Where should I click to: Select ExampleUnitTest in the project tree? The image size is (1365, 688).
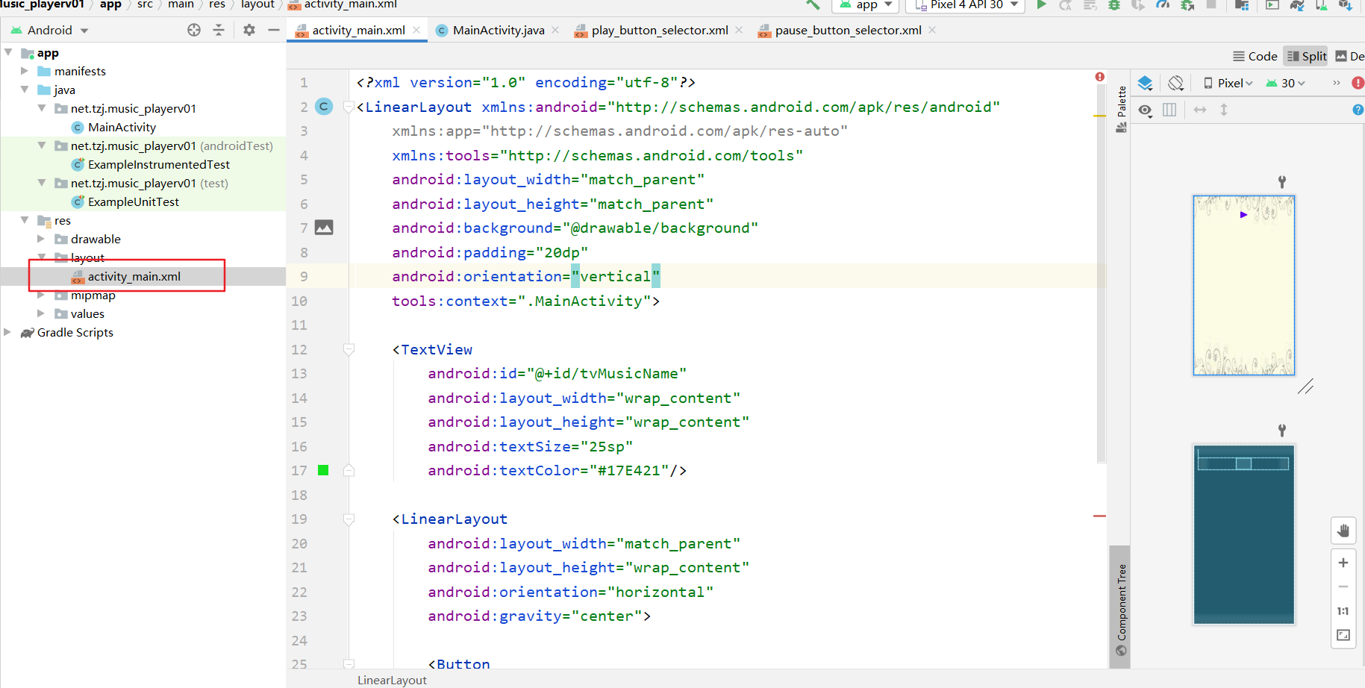pyautogui.click(x=133, y=201)
